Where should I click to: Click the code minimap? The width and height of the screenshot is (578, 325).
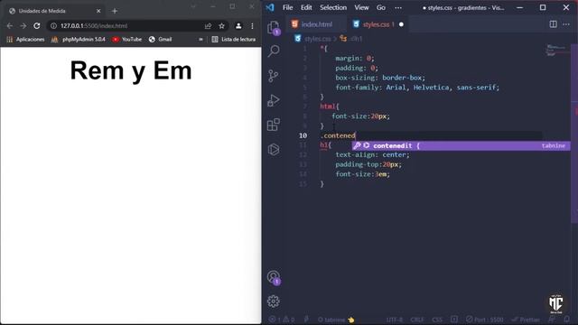click(555, 51)
